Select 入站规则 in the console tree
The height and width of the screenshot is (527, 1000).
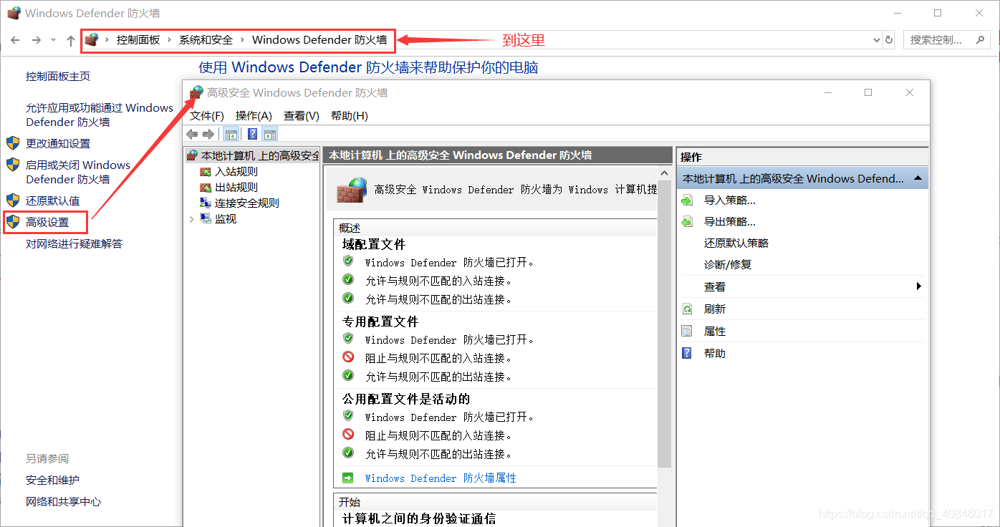click(236, 172)
